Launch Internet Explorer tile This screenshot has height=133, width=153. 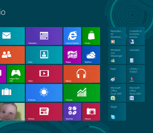click(x=72, y=36)
